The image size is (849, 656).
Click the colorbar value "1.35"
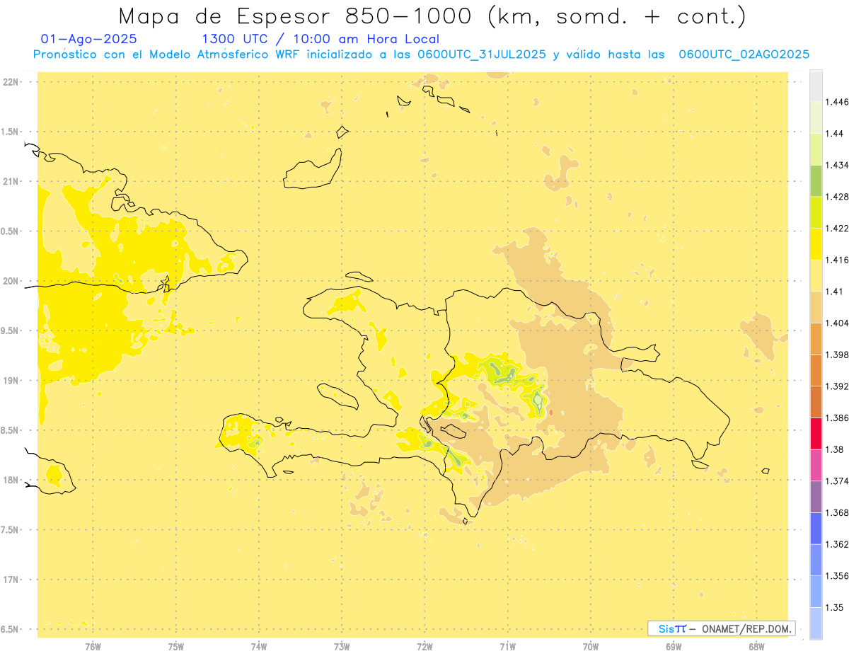coord(835,607)
